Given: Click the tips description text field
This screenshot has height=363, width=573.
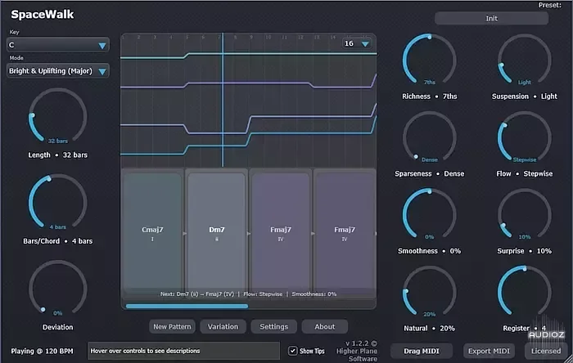Looking at the screenshot, I should click(x=183, y=351).
